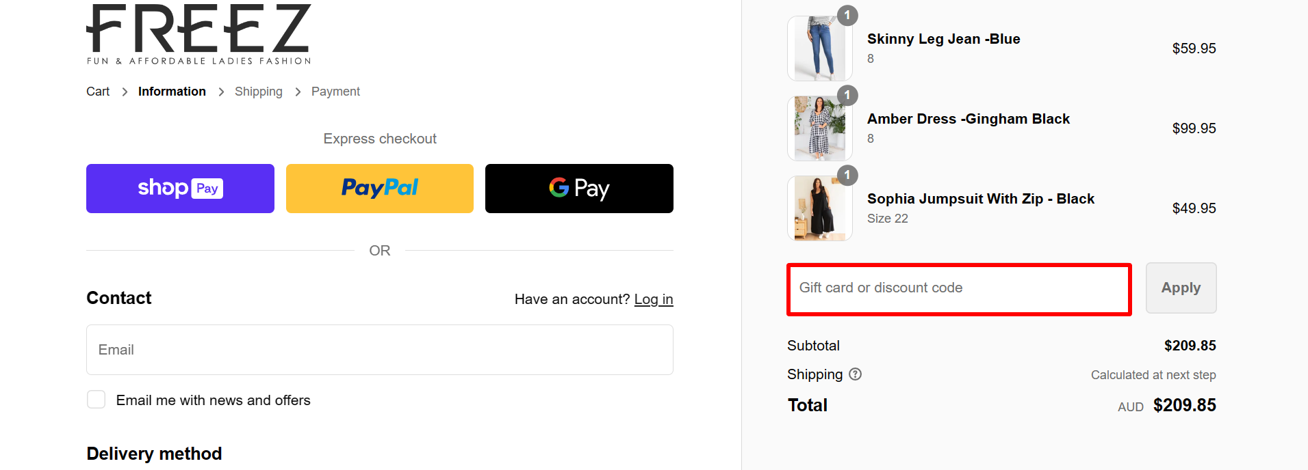Click the Sophia Jumpsuit product image
The width and height of the screenshot is (1308, 470).
click(819, 208)
